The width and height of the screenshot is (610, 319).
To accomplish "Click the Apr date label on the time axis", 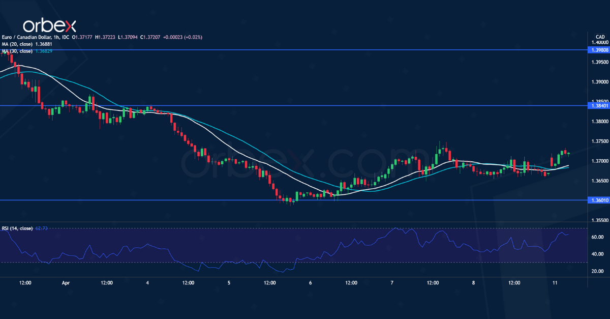I will coord(66,282).
